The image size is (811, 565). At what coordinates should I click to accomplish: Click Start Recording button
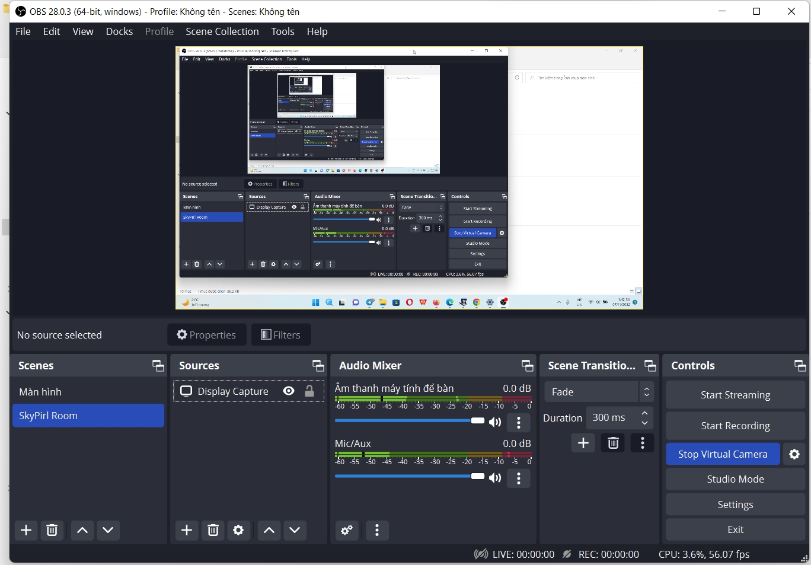735,426
